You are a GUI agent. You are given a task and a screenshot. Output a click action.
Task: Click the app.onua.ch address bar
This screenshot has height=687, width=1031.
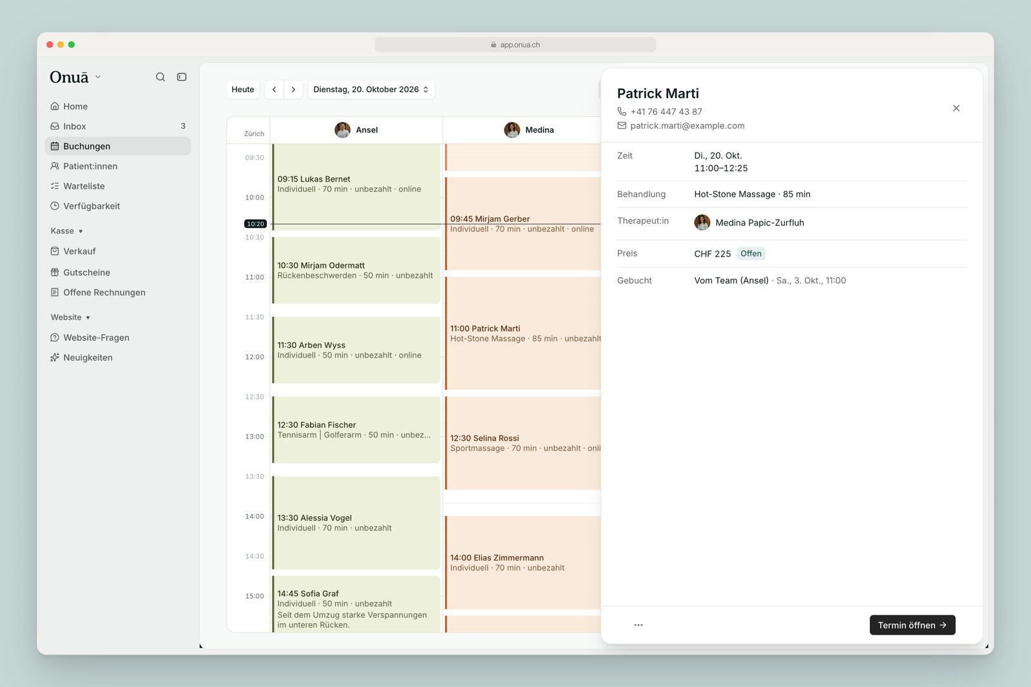[x=515, y=44]
